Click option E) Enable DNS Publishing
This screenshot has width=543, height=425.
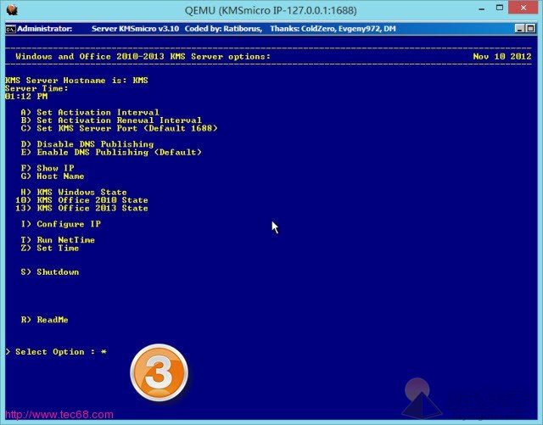point(111,152)
